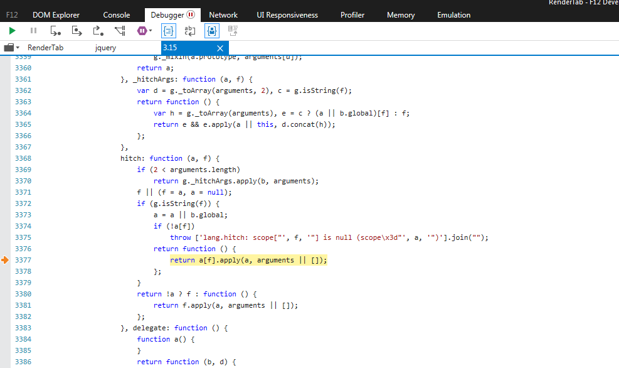Select the jquery file tab
The image size is (619, 368).
point(105,48)
